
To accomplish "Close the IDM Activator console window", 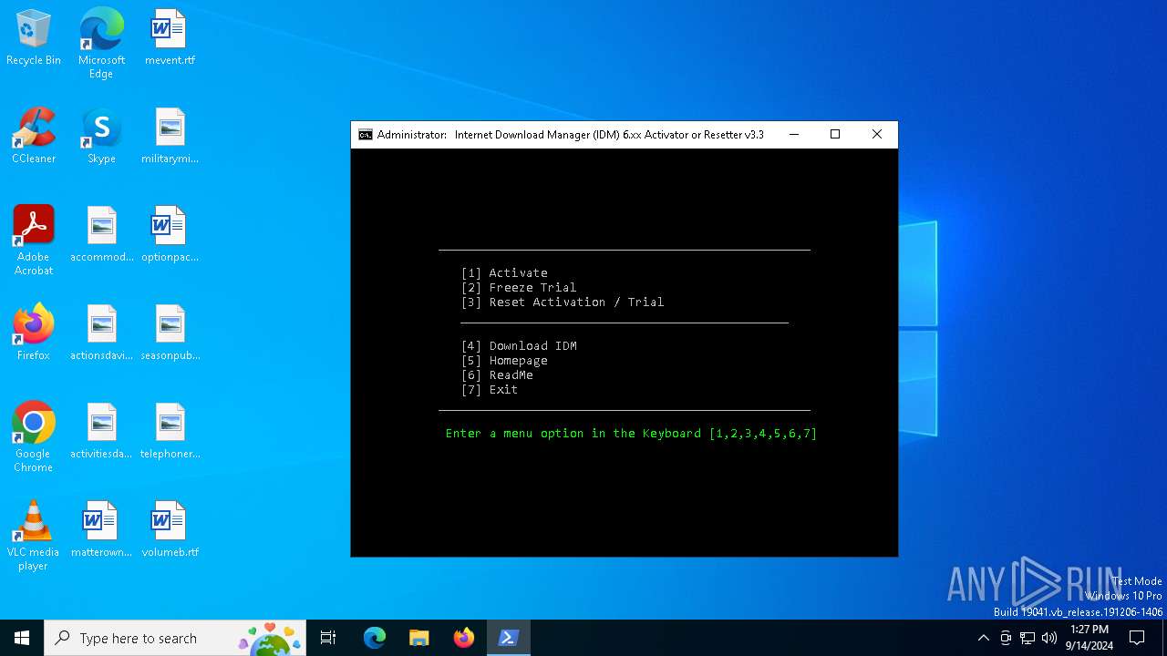I will [877, 135].
